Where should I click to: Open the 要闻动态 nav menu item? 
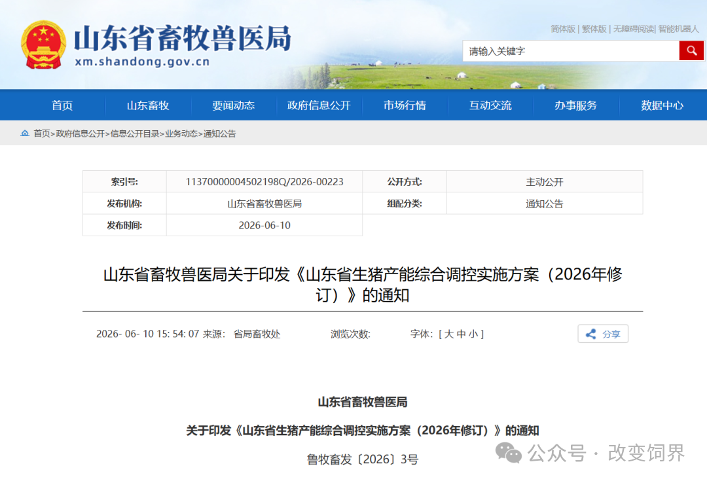[234, 105]
